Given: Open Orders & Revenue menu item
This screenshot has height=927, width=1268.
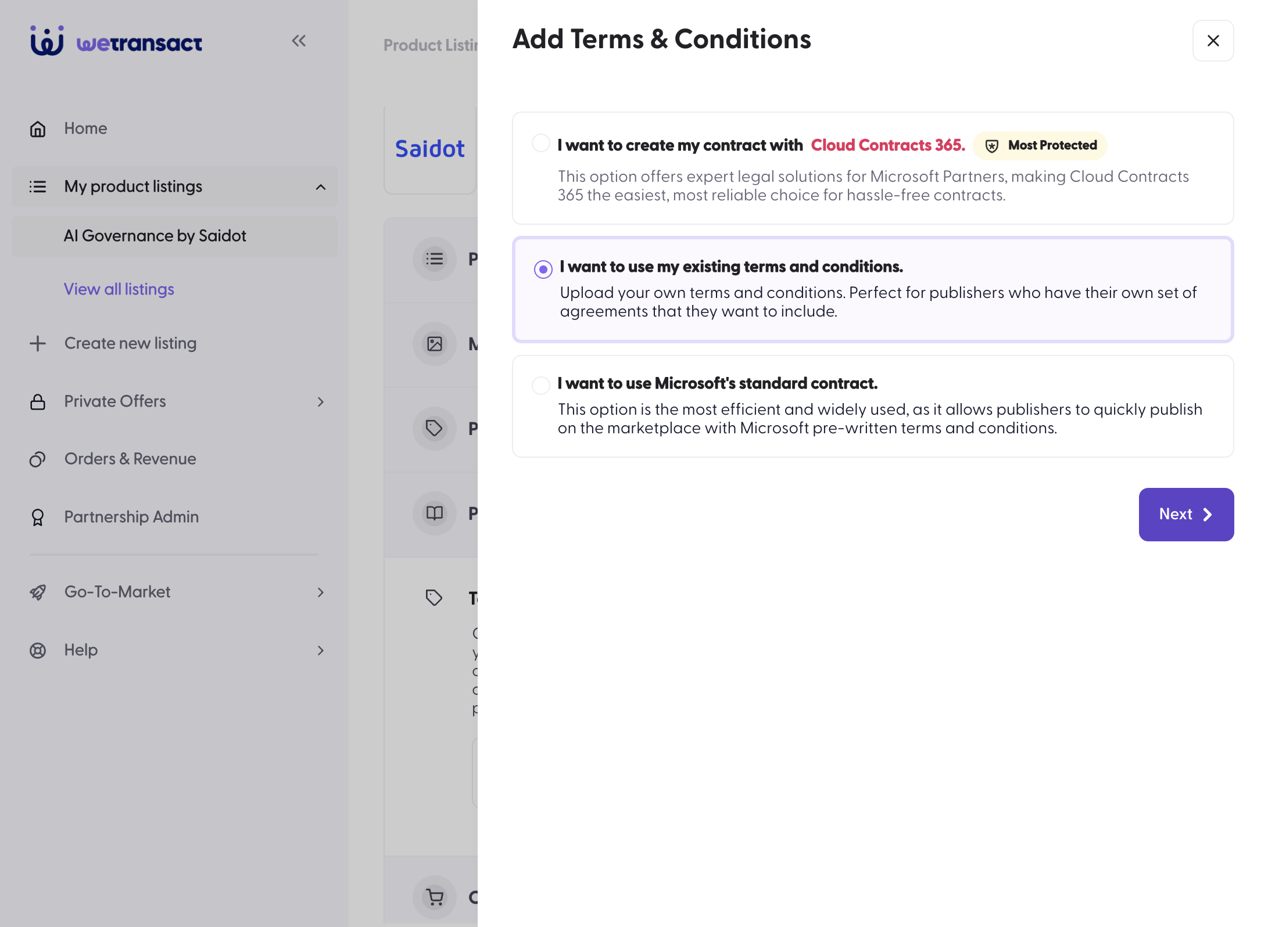Looking at the screenshot, I should (130, 459).
